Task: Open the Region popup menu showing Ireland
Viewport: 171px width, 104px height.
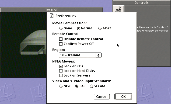Action: point(80,55)
